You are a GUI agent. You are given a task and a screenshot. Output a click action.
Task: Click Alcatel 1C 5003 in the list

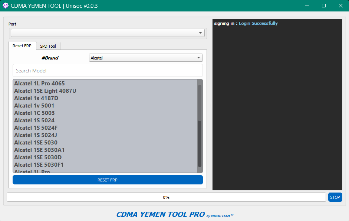point(34,113)
